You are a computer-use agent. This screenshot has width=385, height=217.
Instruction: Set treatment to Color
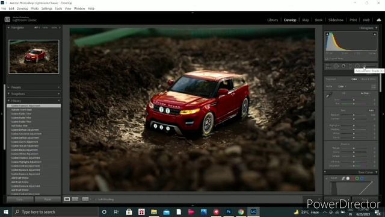tap(354, 79)
